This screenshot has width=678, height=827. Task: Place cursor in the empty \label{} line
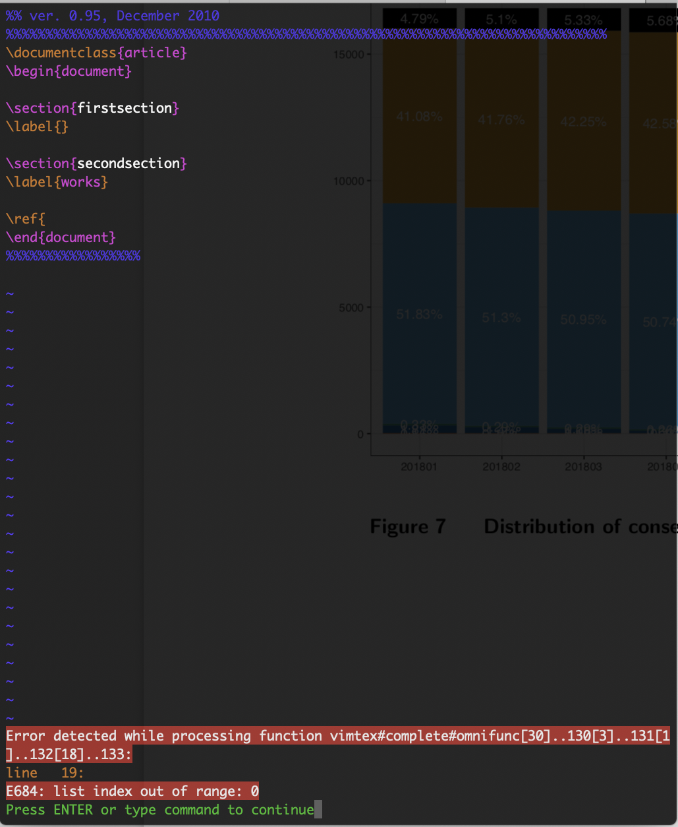click(37, 127)
